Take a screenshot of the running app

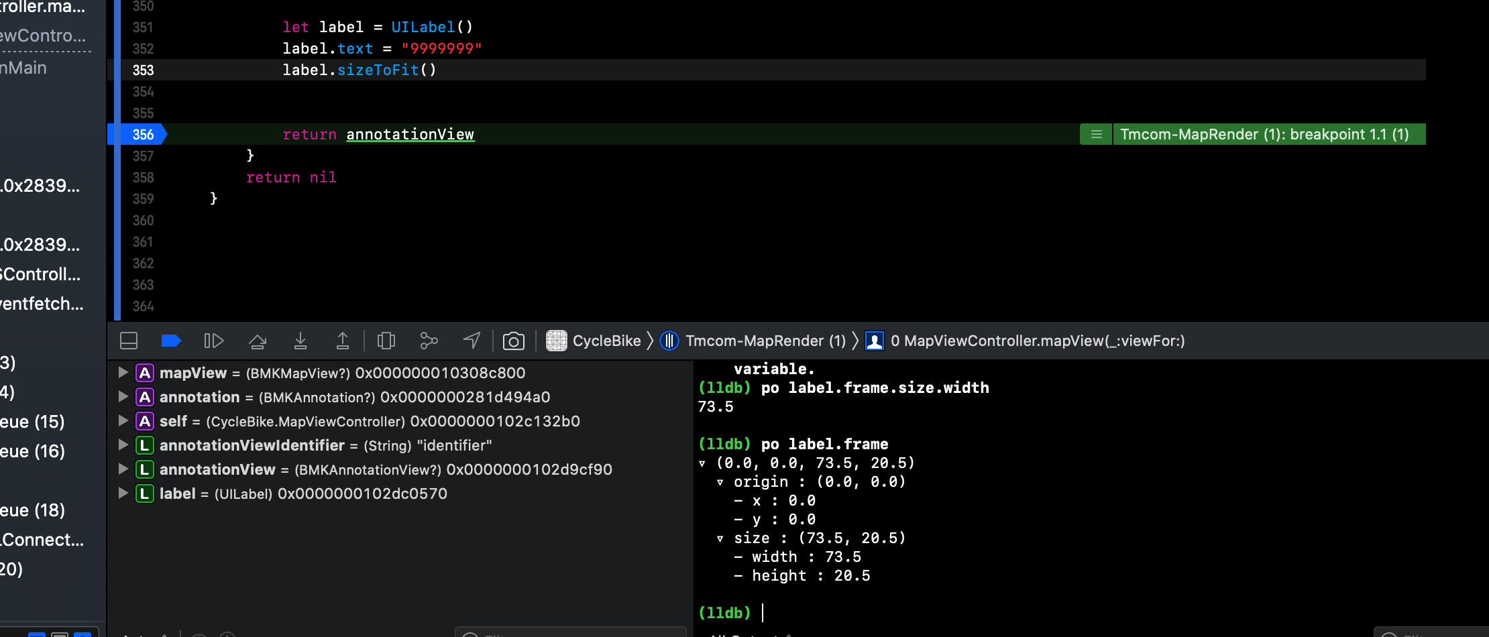click(x=513, y=341)
